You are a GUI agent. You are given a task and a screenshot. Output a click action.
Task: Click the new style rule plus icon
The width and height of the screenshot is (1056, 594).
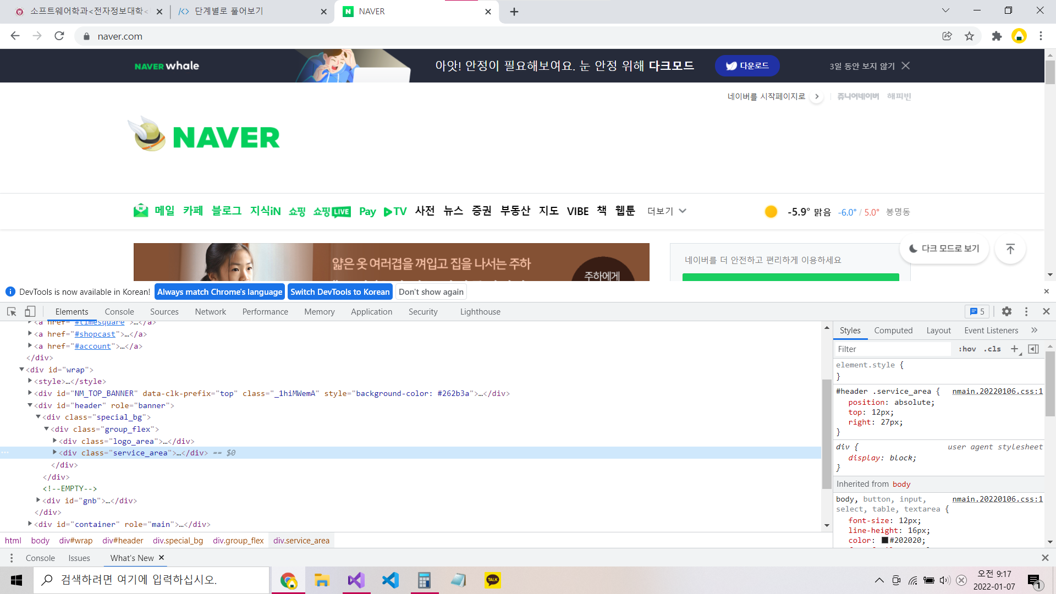click(x=1014, y=349)
